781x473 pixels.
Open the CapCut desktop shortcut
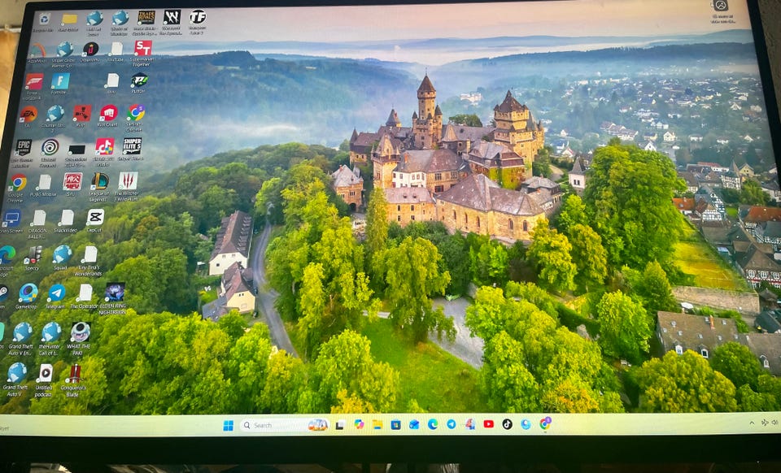(95, 217)
